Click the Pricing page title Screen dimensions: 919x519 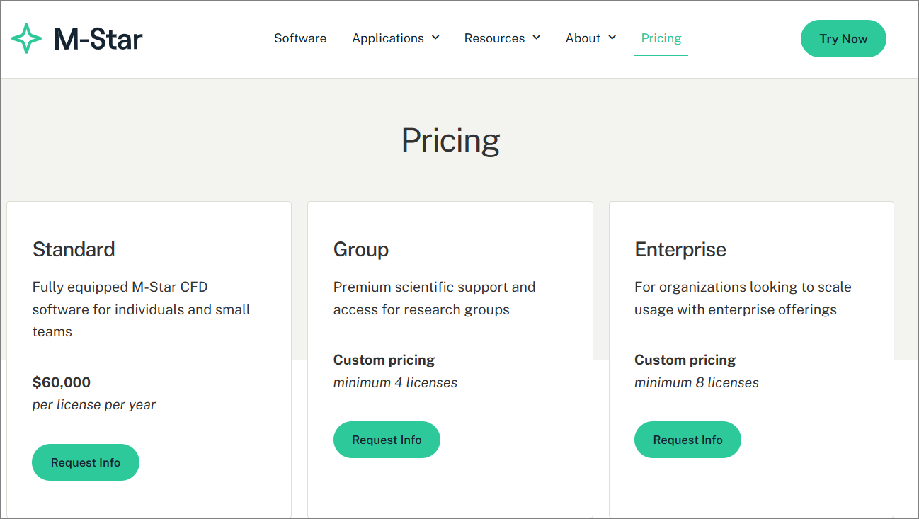pos(451,141)
